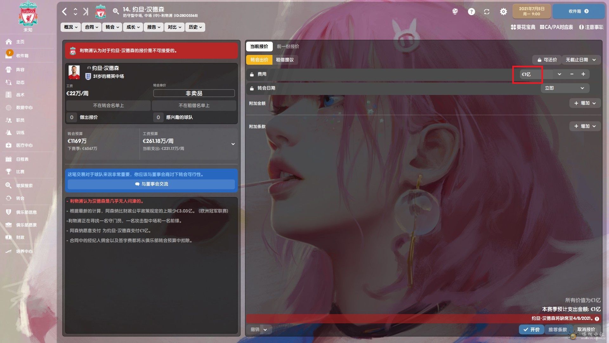This screenshot has height=343, width=609.
Task: Click the 非卖品 transfer value box
Action: pyautogui.click(x=194, y=93)
